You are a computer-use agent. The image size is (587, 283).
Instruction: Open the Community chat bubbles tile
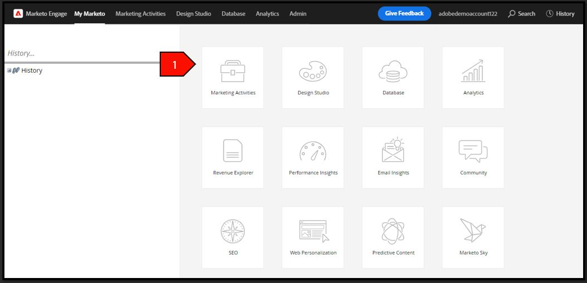point(473,158)
